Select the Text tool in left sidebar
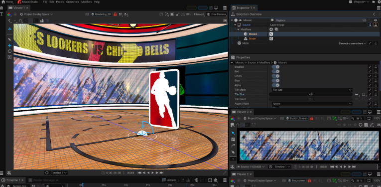This screenshot has height=187, width=381. point(1,14)
